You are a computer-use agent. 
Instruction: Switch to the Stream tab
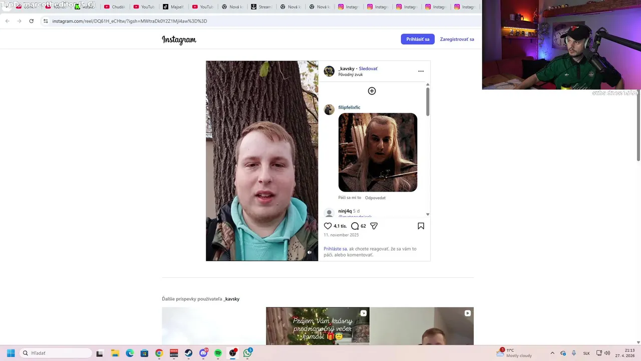(x=261, y=7)
